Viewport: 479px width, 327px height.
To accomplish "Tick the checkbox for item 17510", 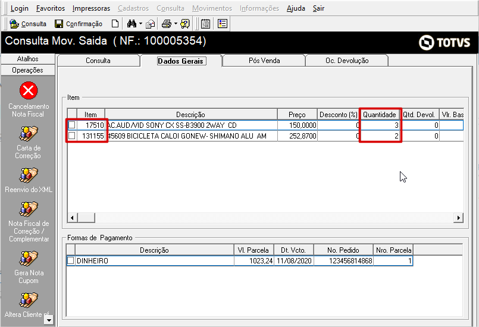I will coord(72,125).
